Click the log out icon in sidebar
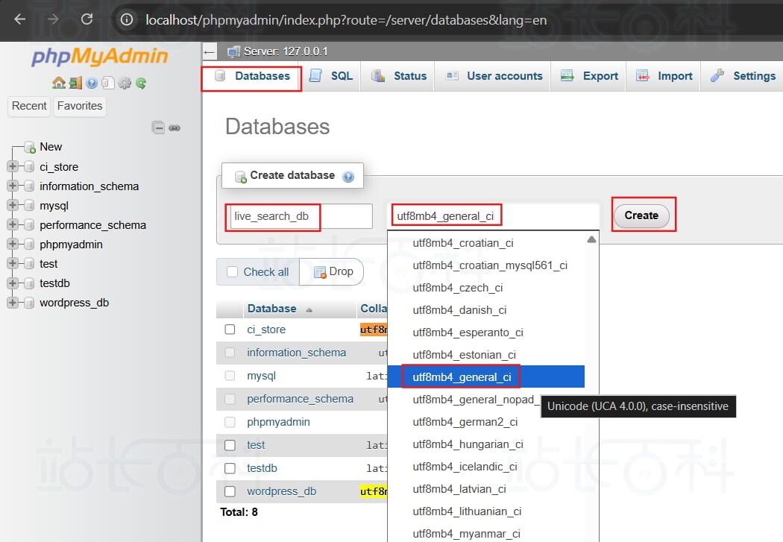Image resolution: width=783 pixels, height=542 pixels. [x=75, y=83]
